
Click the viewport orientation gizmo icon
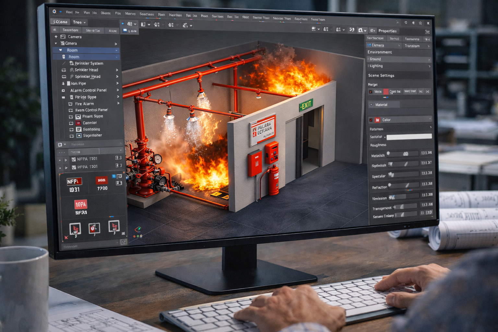(x=138, y=230)
